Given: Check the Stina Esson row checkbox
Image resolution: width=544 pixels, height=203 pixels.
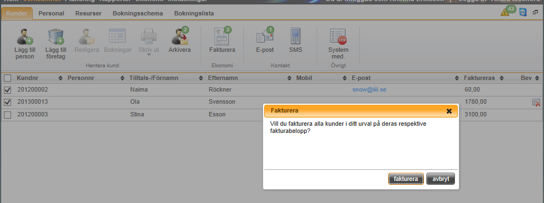Looking at the screenshot, I should point(7,115).
